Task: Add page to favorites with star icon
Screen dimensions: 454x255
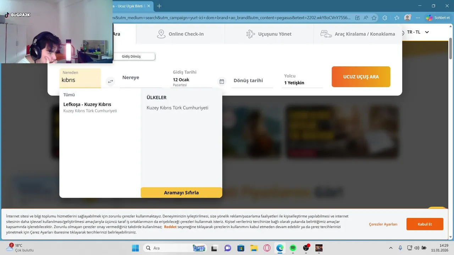Action: click(x=374, y=18)
